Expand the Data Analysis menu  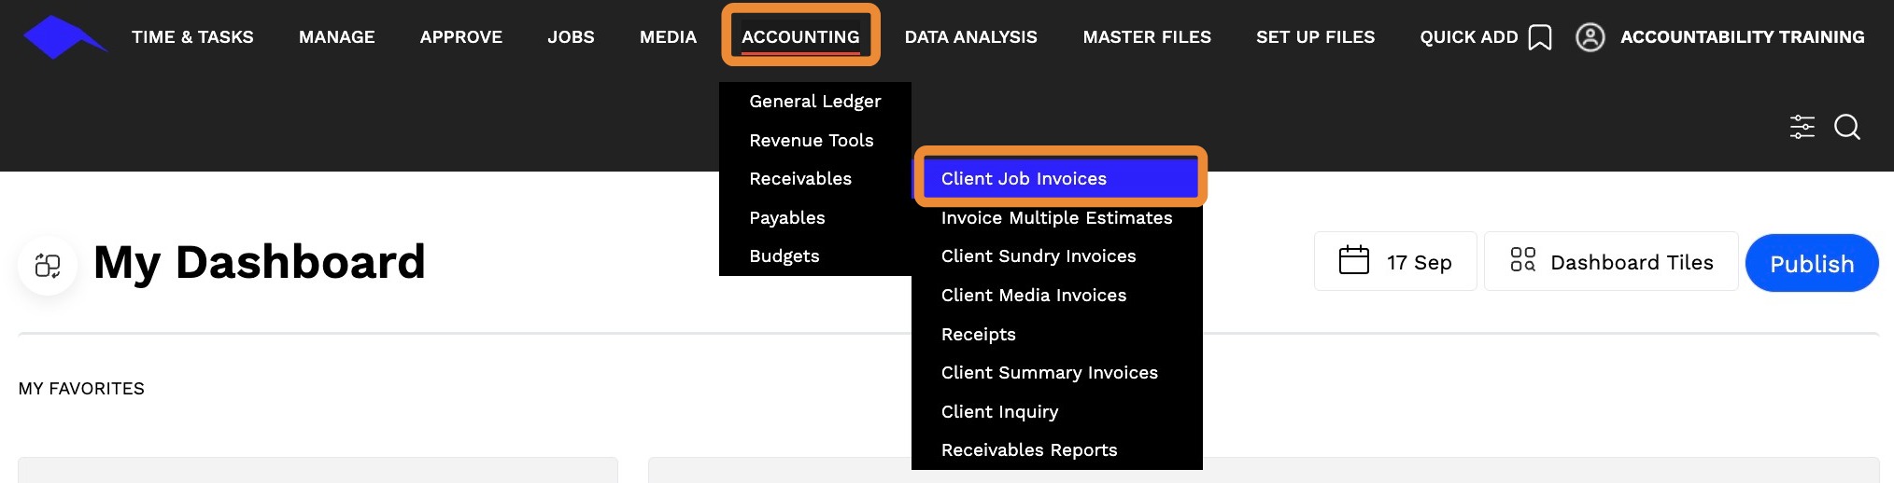click(970, 37)
